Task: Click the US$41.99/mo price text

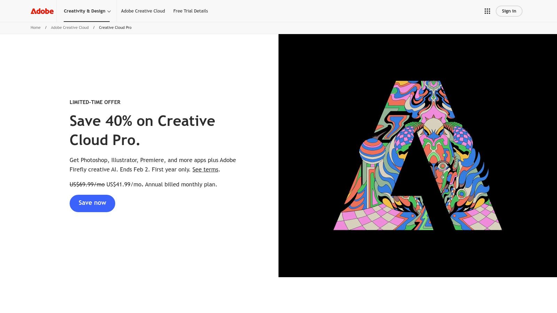Action: 124,184
